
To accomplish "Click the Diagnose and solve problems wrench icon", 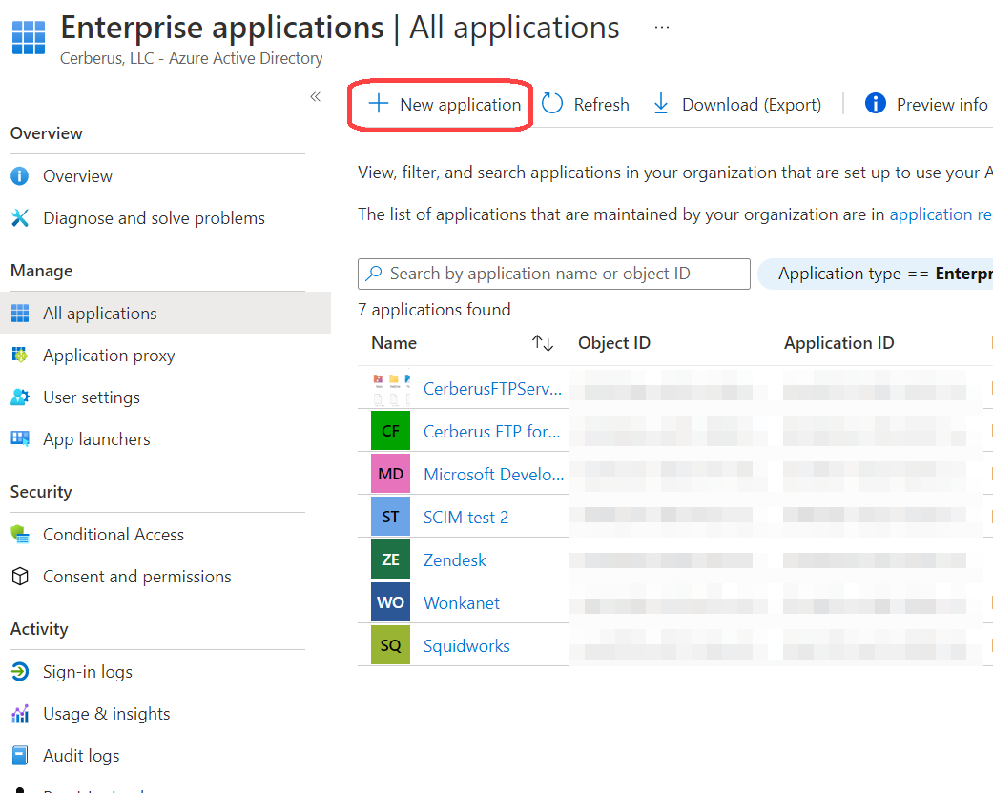I will coord(20,217).
